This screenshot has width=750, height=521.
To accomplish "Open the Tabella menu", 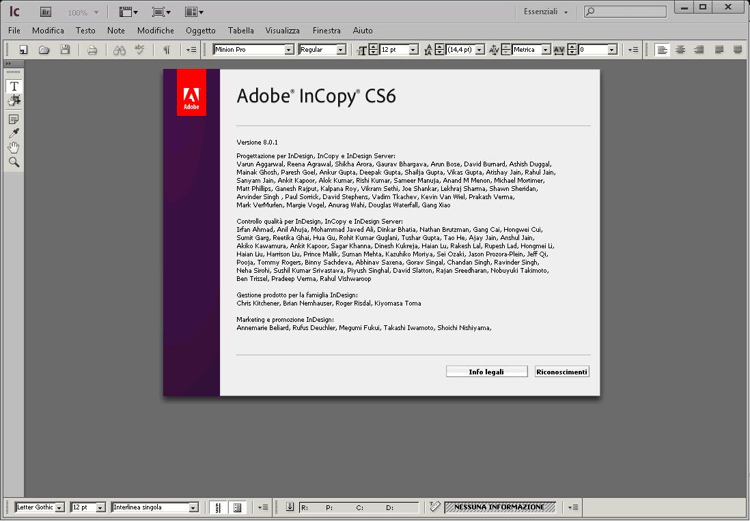I will coord(240,31).
